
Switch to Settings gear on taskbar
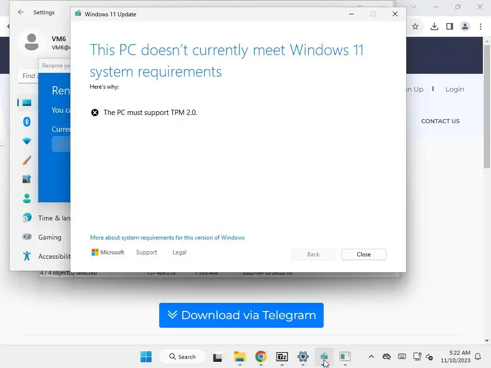(x=303, y=356)
